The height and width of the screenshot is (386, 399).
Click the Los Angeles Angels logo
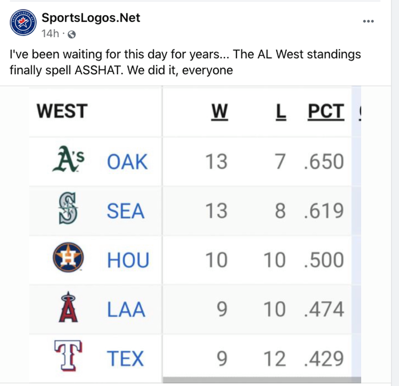tap(68, 307)
